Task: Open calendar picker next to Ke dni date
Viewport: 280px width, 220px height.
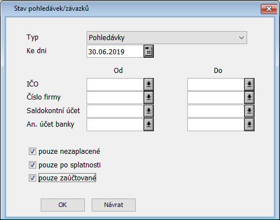Action: [x=149, y=51]
